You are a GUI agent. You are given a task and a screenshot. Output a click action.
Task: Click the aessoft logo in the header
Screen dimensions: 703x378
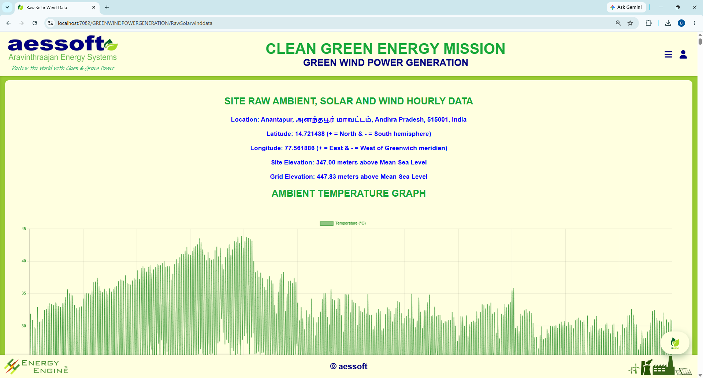[63, 53]
